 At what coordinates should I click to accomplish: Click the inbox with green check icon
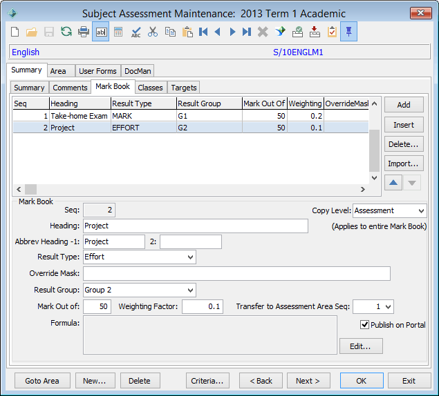(297, 32)
